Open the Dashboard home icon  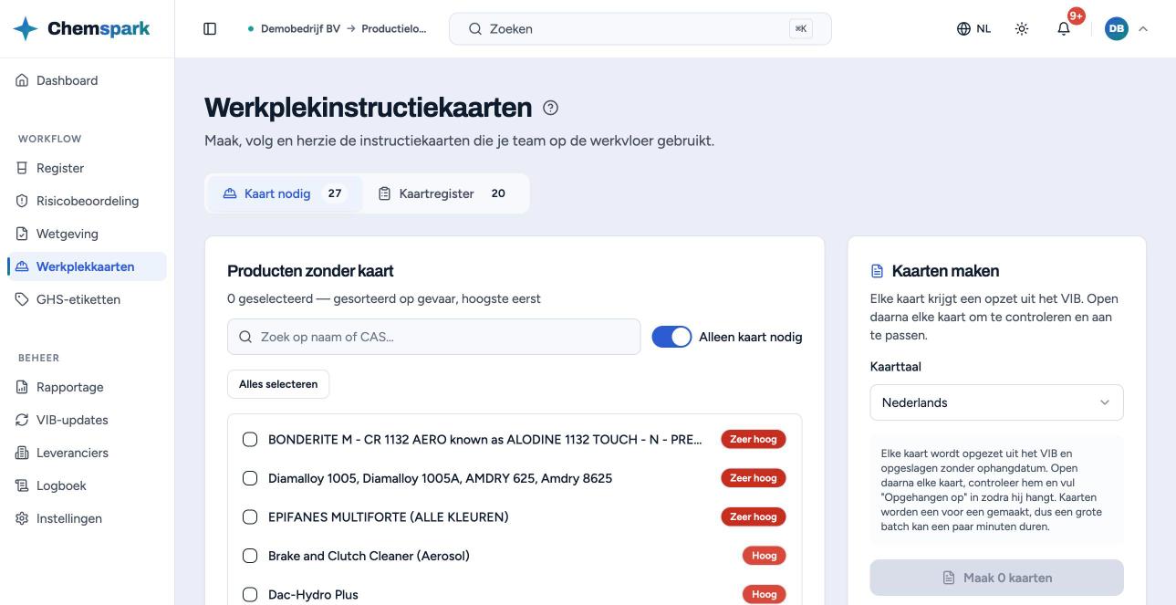point(22,80)
